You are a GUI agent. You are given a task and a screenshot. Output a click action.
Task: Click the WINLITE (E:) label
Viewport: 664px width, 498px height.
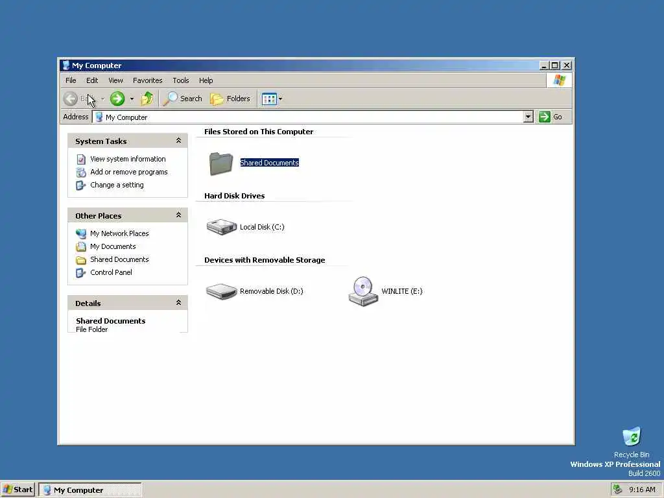coord(402,291)
